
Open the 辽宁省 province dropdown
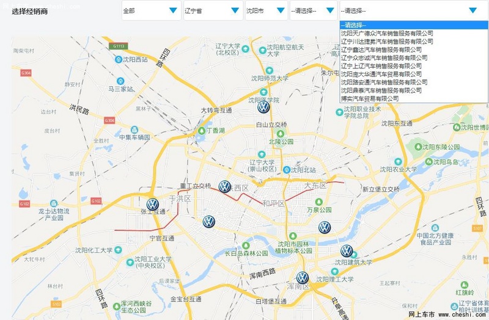[x=213, y=10]
